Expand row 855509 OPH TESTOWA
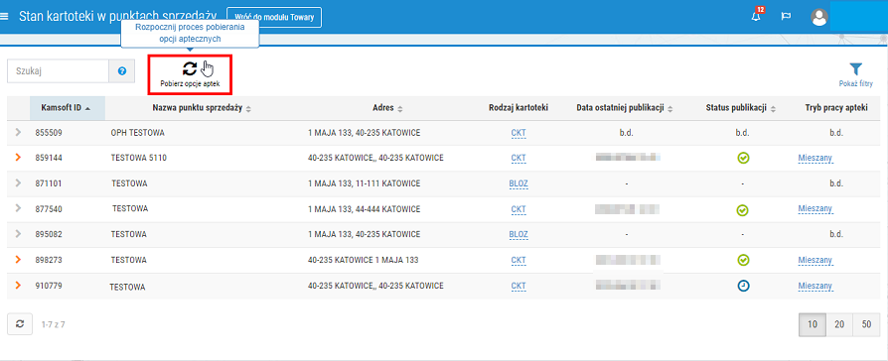Screen dimensions: 888x361 18,133
